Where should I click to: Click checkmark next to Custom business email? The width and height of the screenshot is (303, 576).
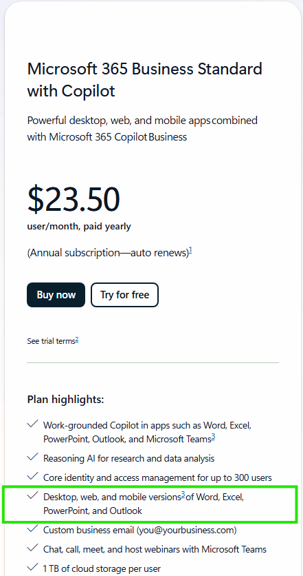(x=32, y=529)
